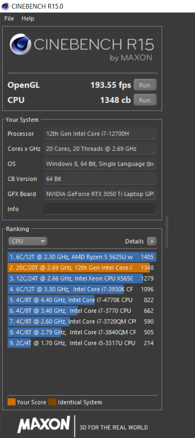Click the OS field showing Windows 8
Viewport: 195px width, 438px height.
(x=100, y=164)
